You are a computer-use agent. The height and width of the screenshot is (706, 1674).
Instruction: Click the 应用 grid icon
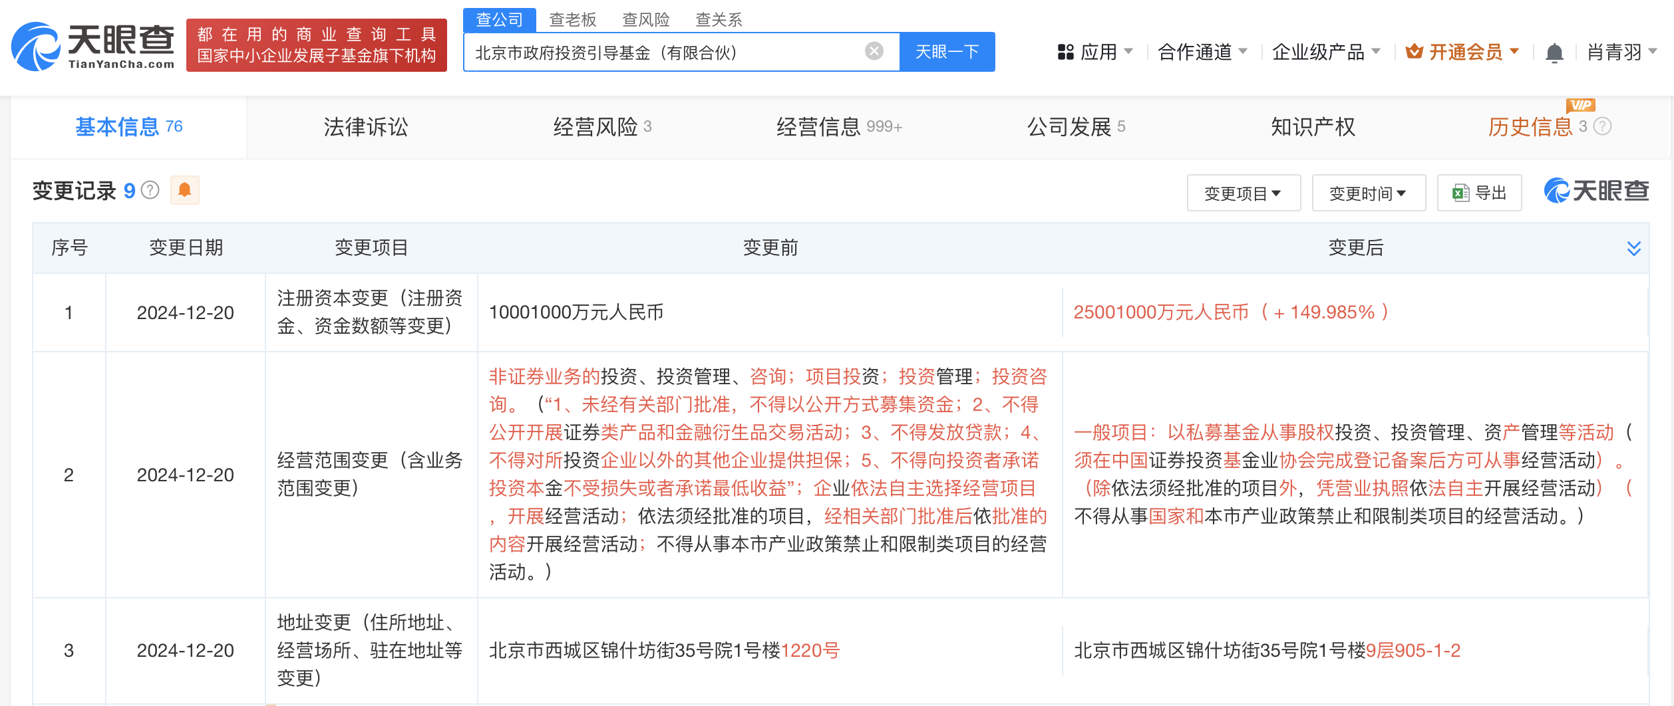click(x=1066, y=52)
